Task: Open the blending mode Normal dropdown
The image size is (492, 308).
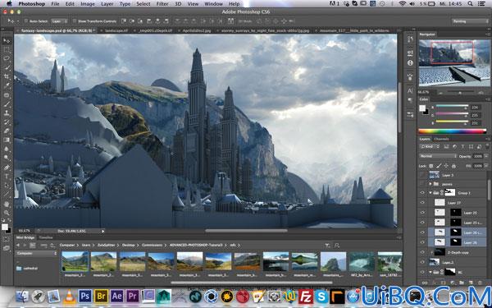Action: [438, 156]
